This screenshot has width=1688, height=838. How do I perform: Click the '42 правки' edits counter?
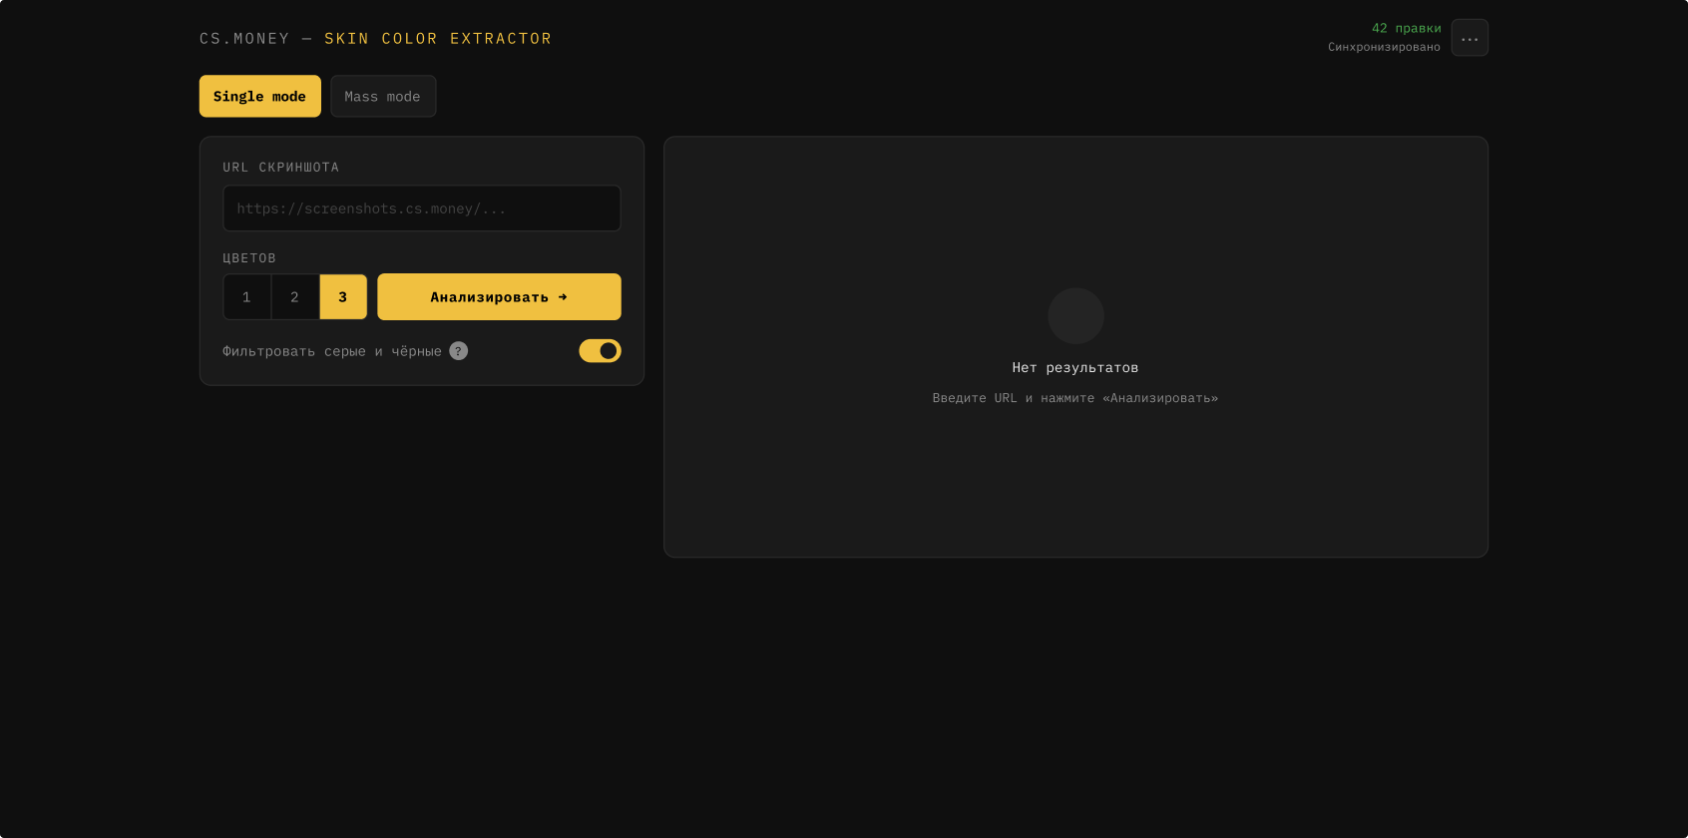tap(1406, 28)
